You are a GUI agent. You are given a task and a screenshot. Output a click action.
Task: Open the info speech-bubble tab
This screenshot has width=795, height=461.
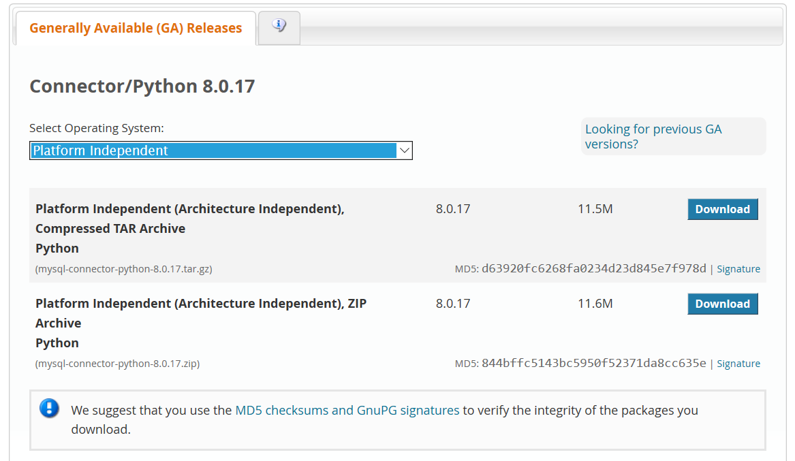click(279, 27)
